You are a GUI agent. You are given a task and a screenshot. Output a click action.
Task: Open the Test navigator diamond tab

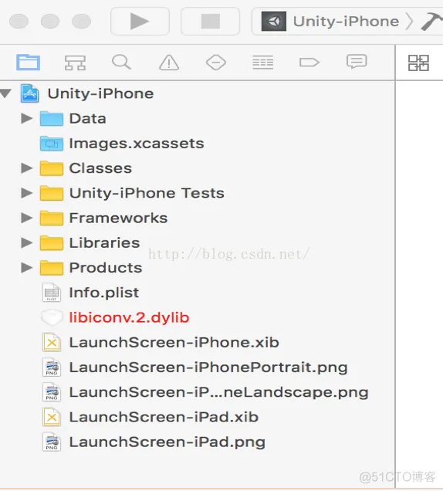[x=216, y=63]
